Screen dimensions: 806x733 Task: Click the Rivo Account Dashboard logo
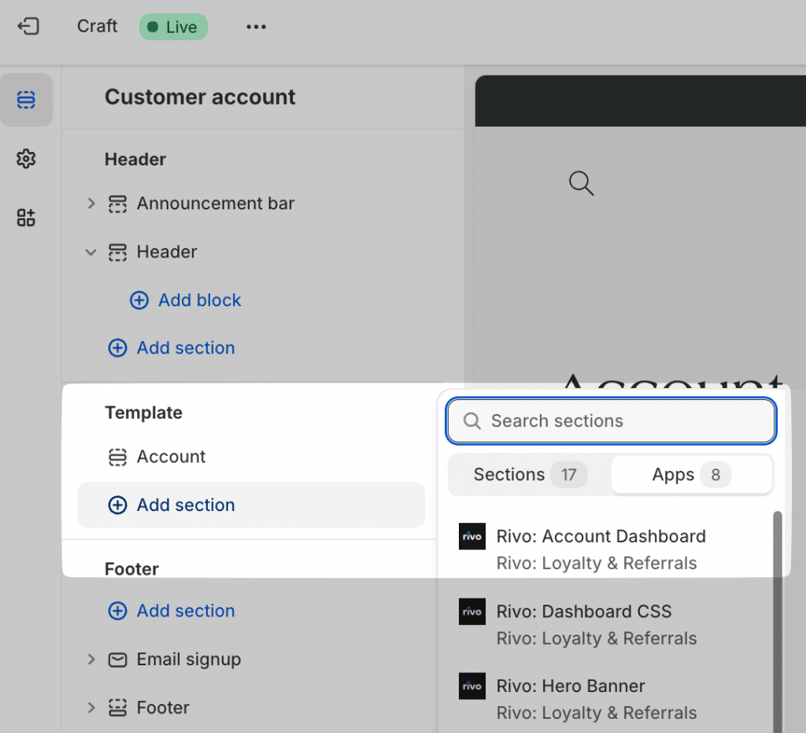point(472,537)
